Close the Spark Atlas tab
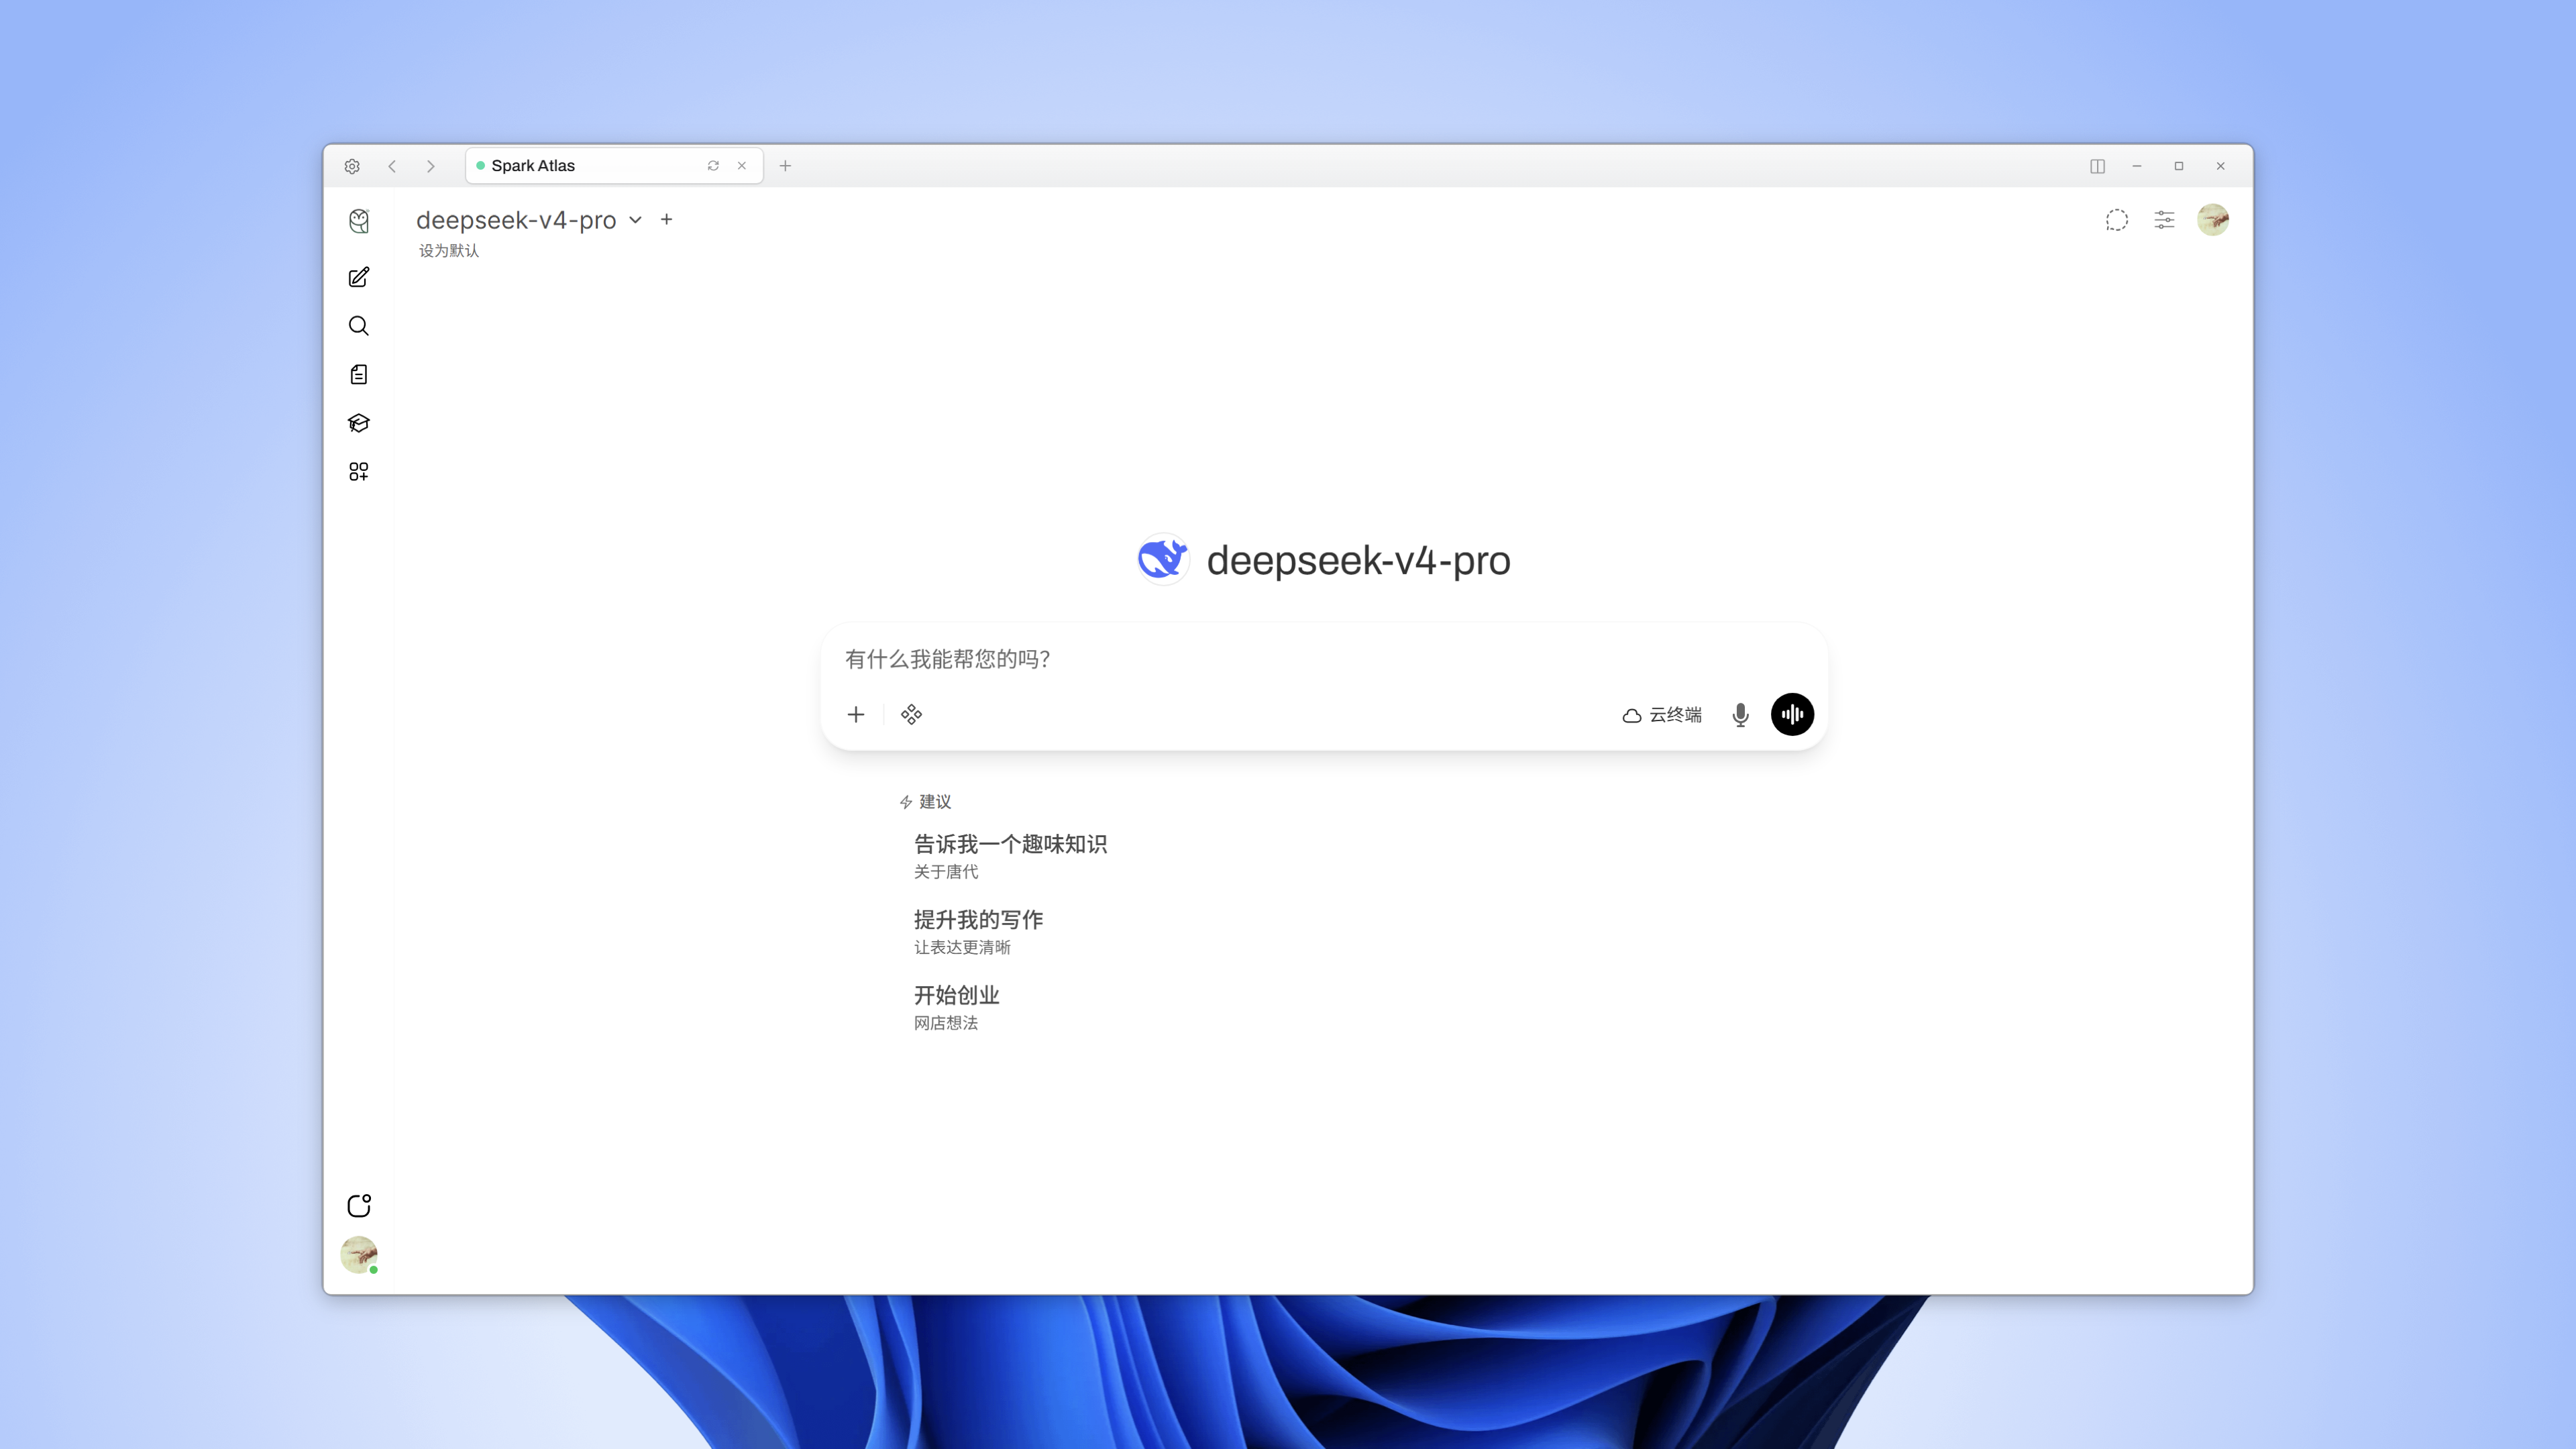The width and height of the screenshot is (2576, 1449). (742, 166)
